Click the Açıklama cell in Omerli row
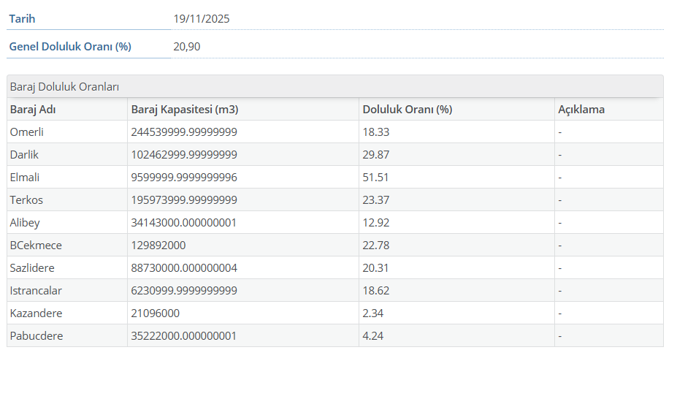 (x=560, y=132)
